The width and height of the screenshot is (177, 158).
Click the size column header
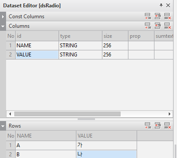pos(115,36)
